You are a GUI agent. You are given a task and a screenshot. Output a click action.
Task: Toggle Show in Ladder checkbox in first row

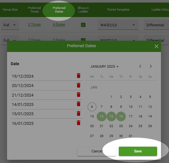tap(83, 25)
